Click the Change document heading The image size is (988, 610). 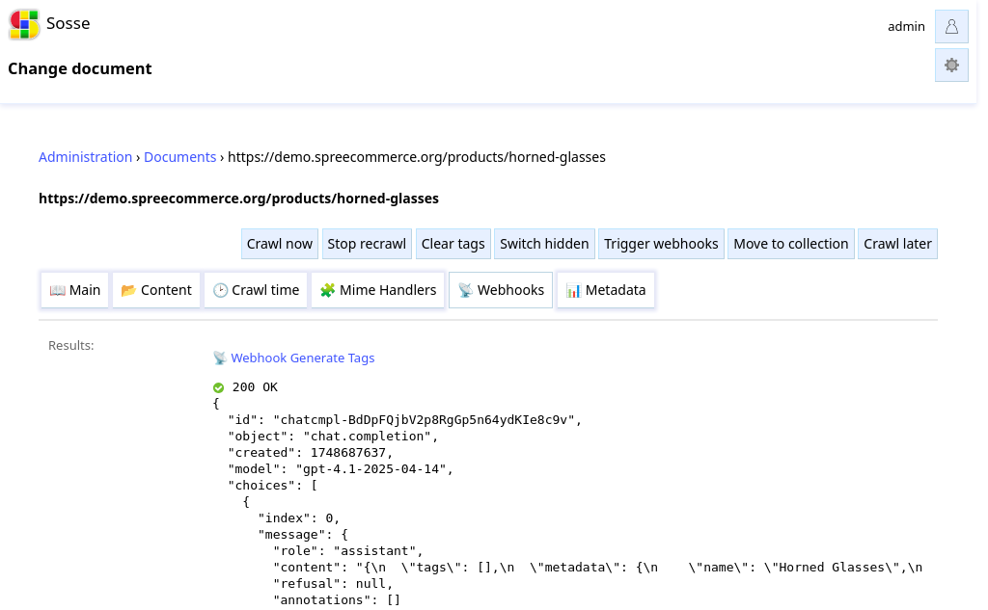pos(80,68)
